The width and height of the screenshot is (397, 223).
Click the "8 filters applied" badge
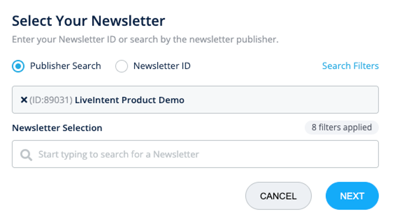click(x=342, y=127)
